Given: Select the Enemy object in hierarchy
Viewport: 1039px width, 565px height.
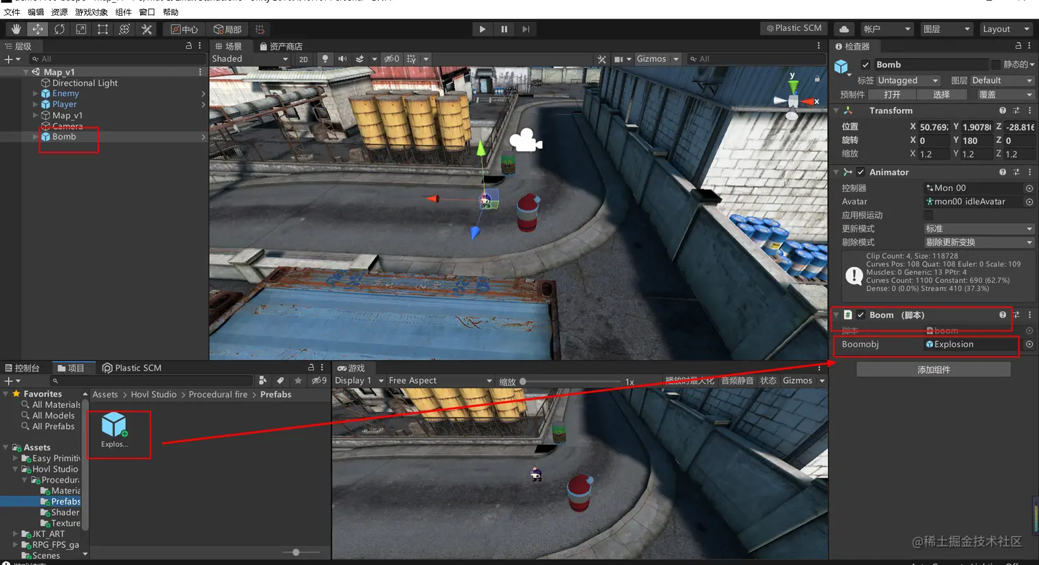Looking at the screenshot, I should pyautogui.click(x=65, y=93).
